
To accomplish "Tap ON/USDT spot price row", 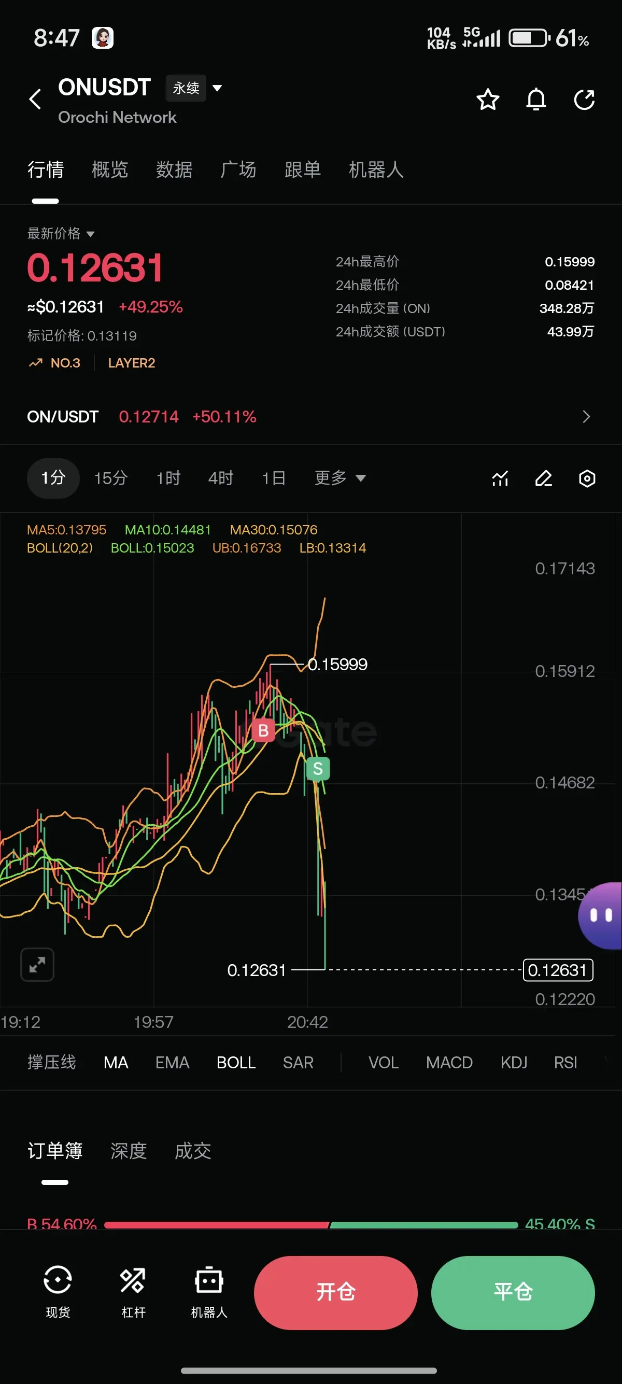I will [311, 416].
